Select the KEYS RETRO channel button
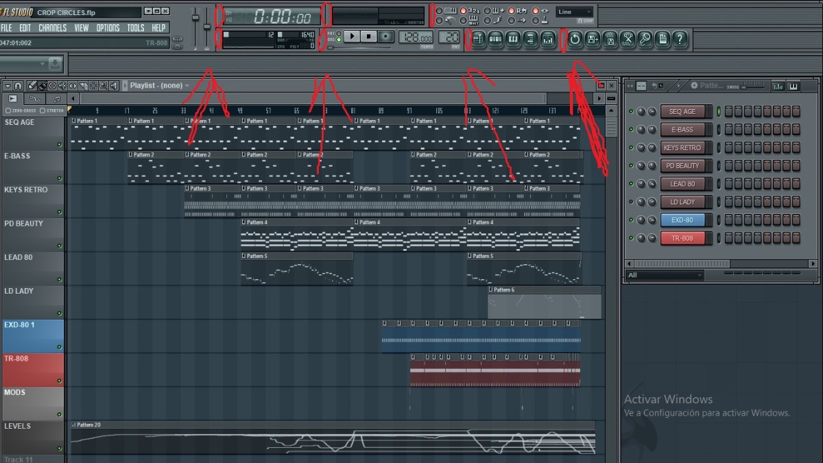 click(x=682, y=147)
